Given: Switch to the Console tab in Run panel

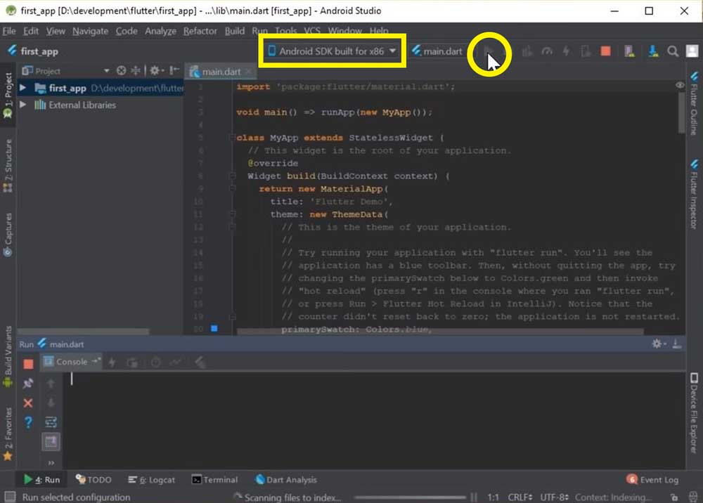Looking at the screenshot, I should 72,362.
